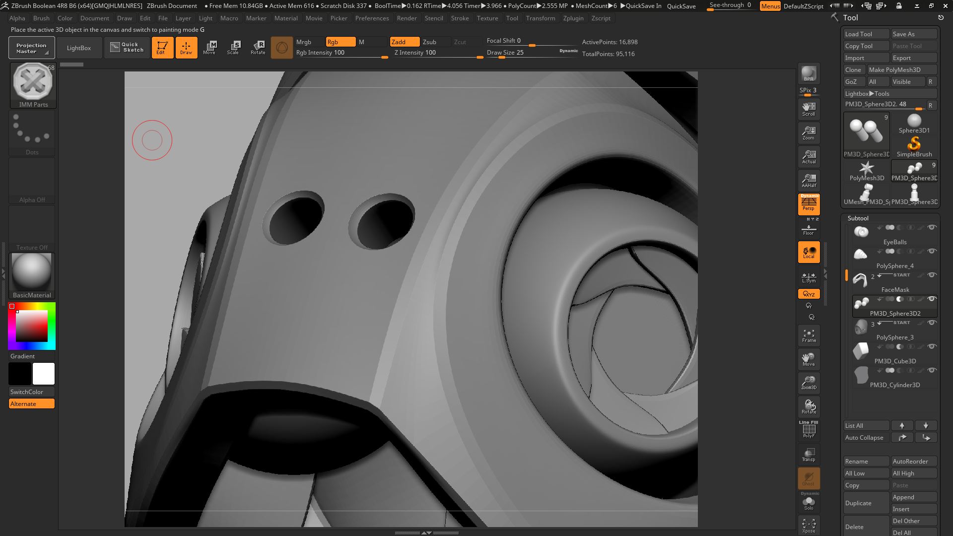Select the Rotate transform mode on top shelf
This screenshot has height=536, width=953.
tap(258, 48)
